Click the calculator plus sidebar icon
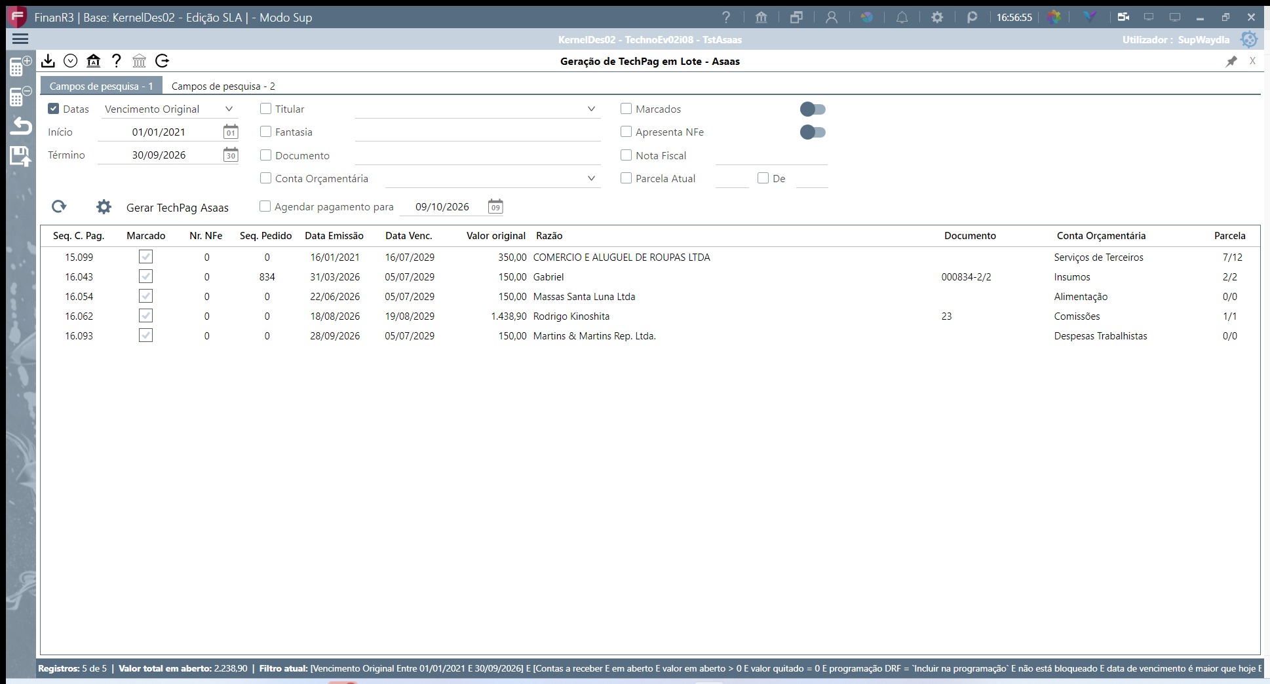The width and height of the screenshot is (1270, 684). (x=20, y=66)
